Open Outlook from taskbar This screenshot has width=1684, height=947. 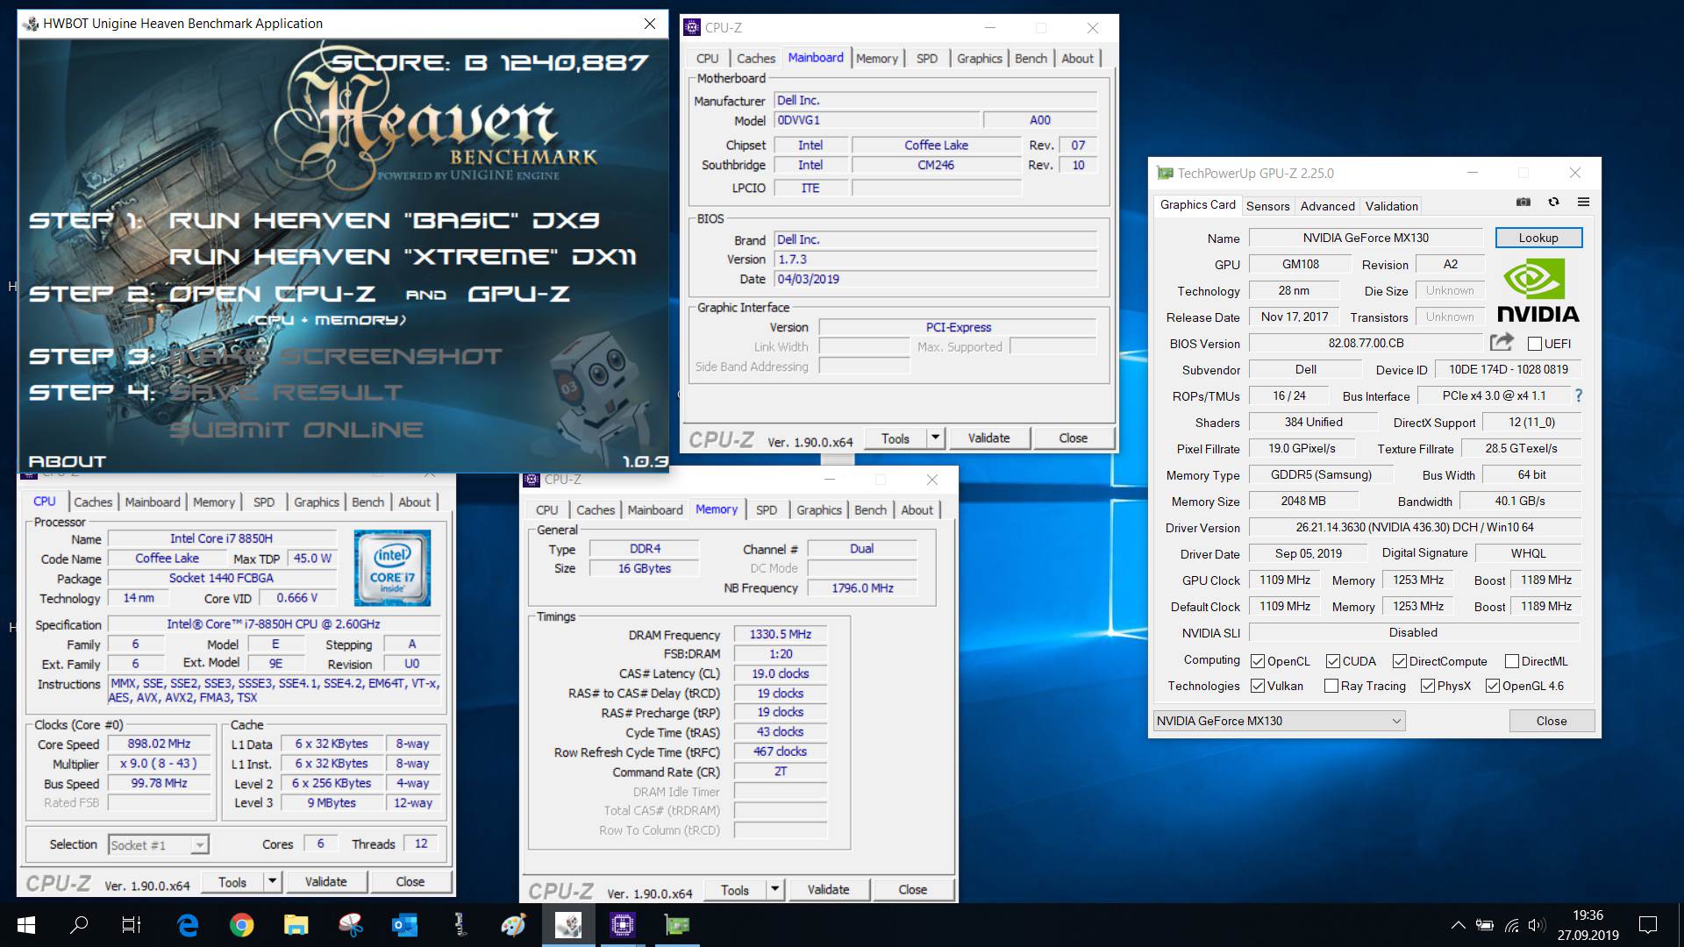coord(405,925)
